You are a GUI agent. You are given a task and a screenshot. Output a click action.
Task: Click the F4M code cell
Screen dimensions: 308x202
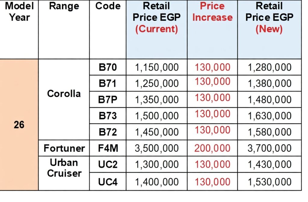[x=108, y=148]
